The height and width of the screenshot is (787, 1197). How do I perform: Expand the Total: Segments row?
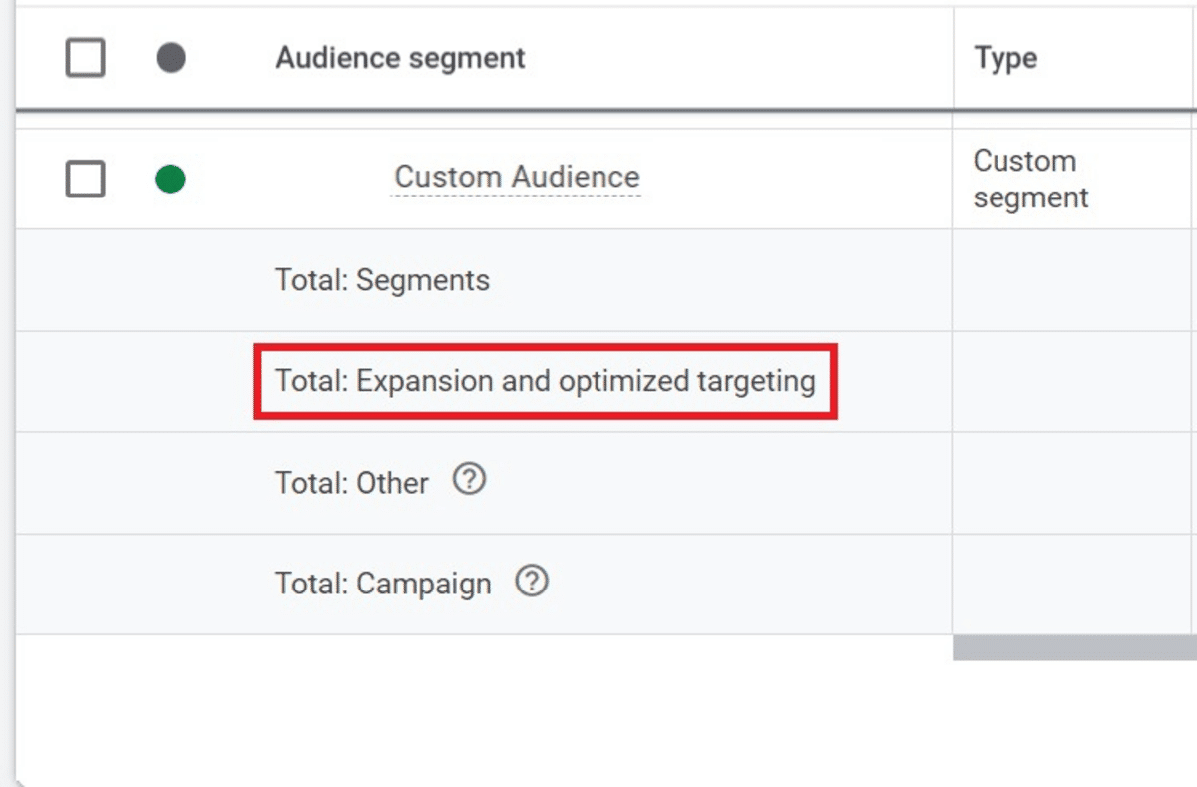pyautogui.click(x=382, y=280)
